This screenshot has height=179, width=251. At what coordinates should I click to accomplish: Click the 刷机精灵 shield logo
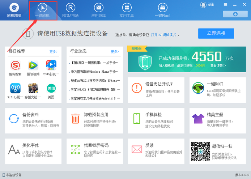click(14, 7)
